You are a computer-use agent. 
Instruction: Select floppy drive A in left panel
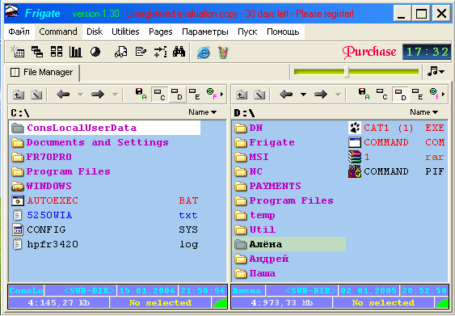tap(141, 94)
